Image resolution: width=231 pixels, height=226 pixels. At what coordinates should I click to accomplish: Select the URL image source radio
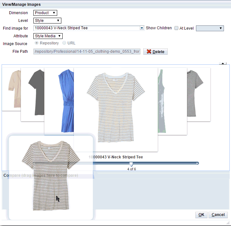tap(64, 43)
